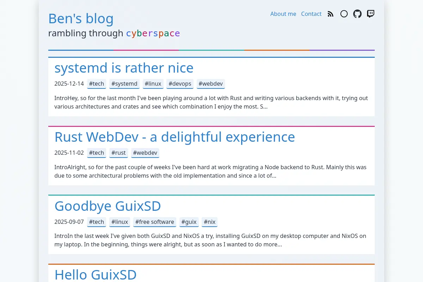
Task: Open post "systemd is rather nice"
Action: [124, 68]
